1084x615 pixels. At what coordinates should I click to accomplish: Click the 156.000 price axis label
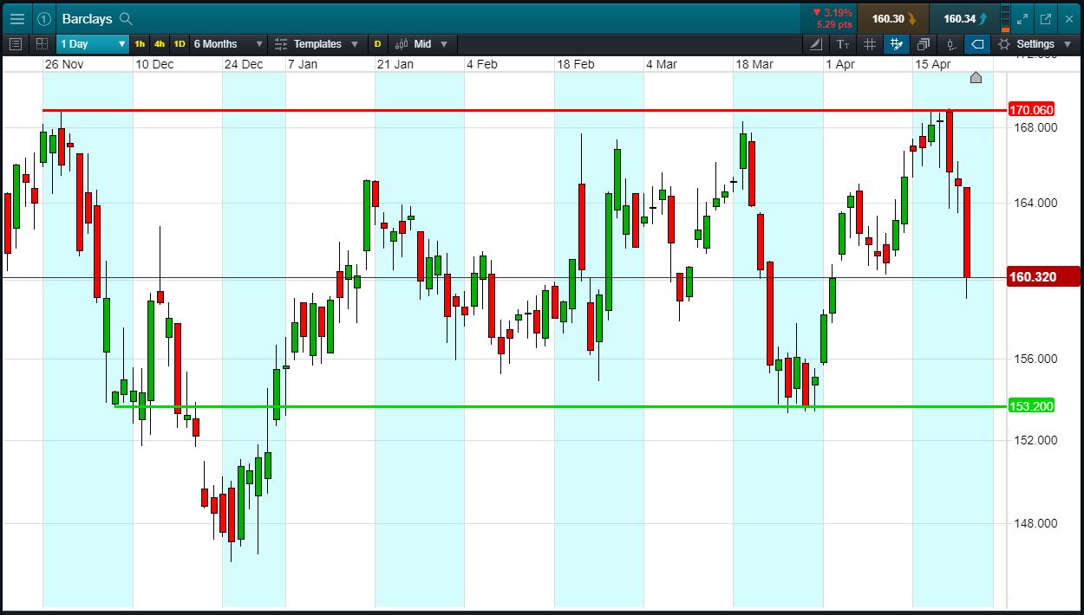pyautogui.click(x=1035, y=359)
